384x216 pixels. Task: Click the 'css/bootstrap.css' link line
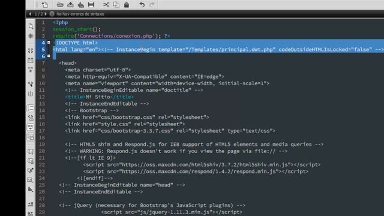pyautogui.click(x=137, y=118)
